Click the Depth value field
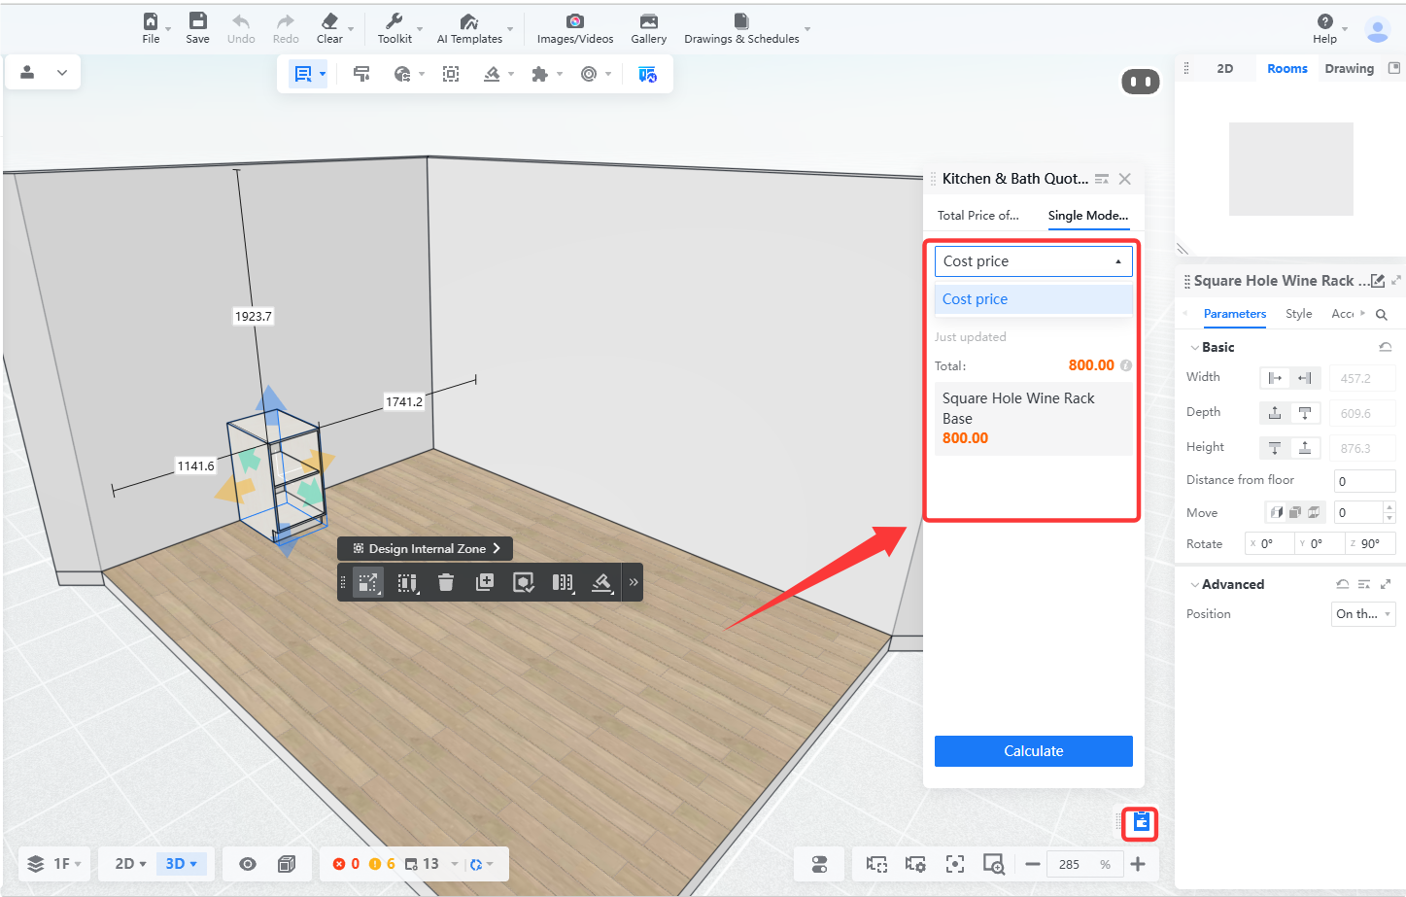 (x=1362, y=413)
